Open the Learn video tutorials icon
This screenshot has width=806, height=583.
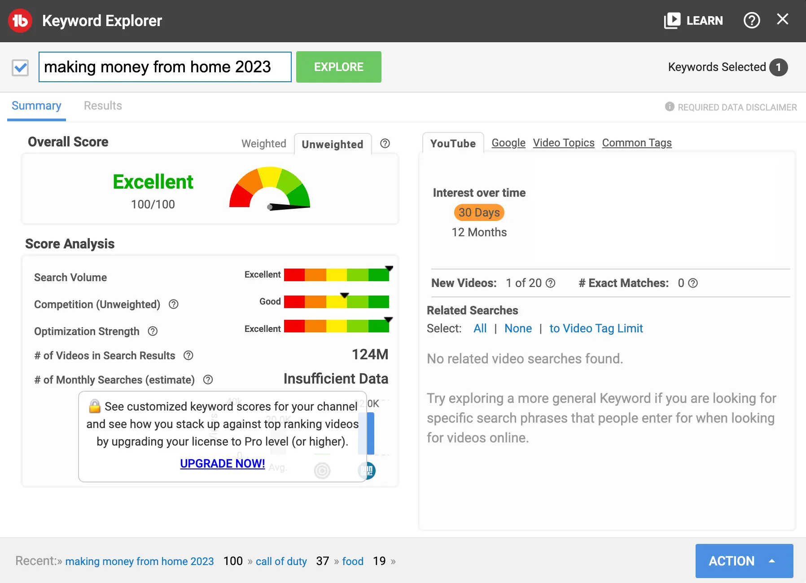click(x=672, y=21)
